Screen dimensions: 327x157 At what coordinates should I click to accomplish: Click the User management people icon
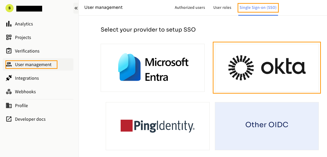9,64
